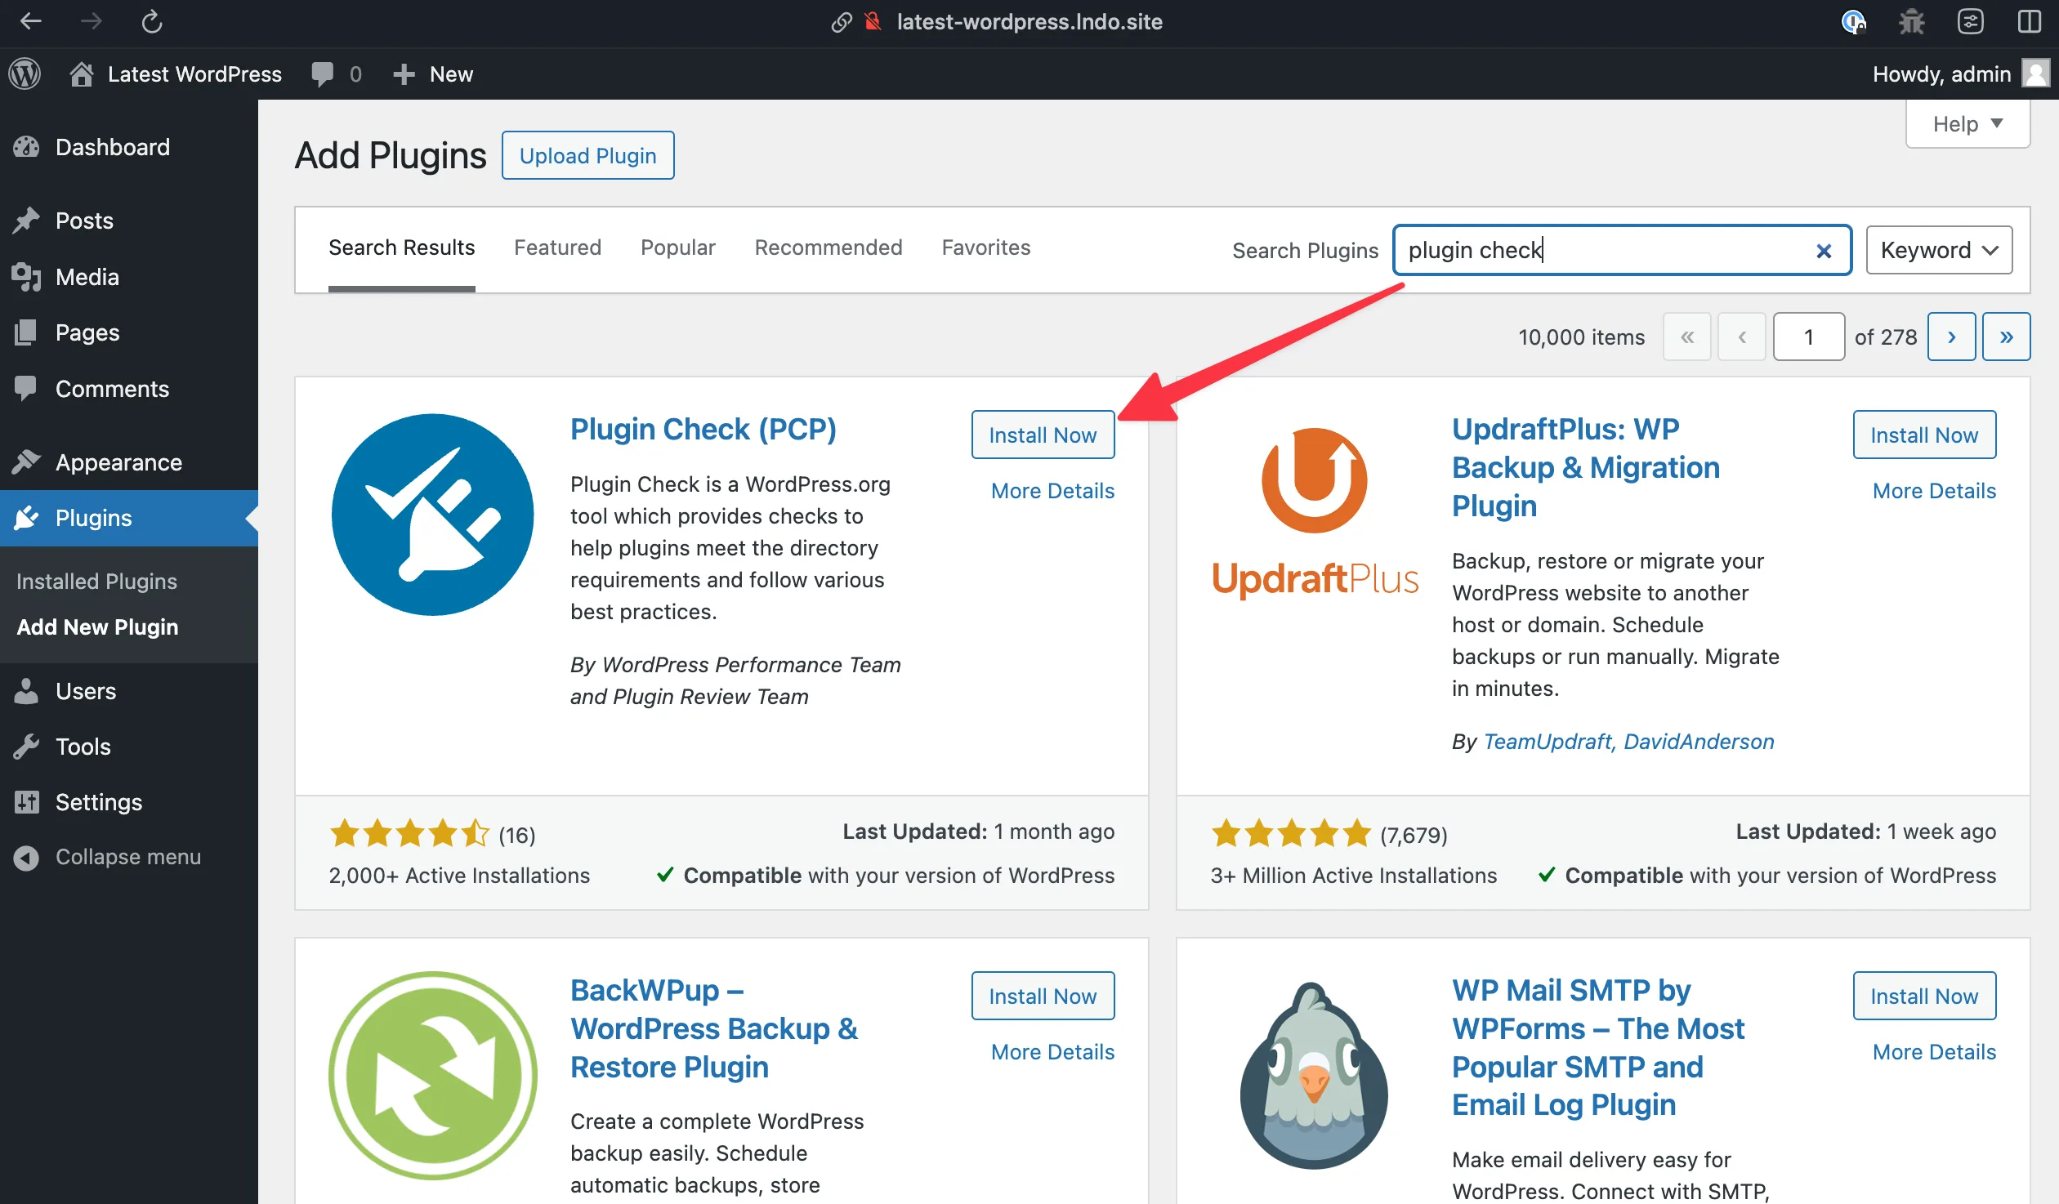Go to next page of plugin results

[1950, 337]
